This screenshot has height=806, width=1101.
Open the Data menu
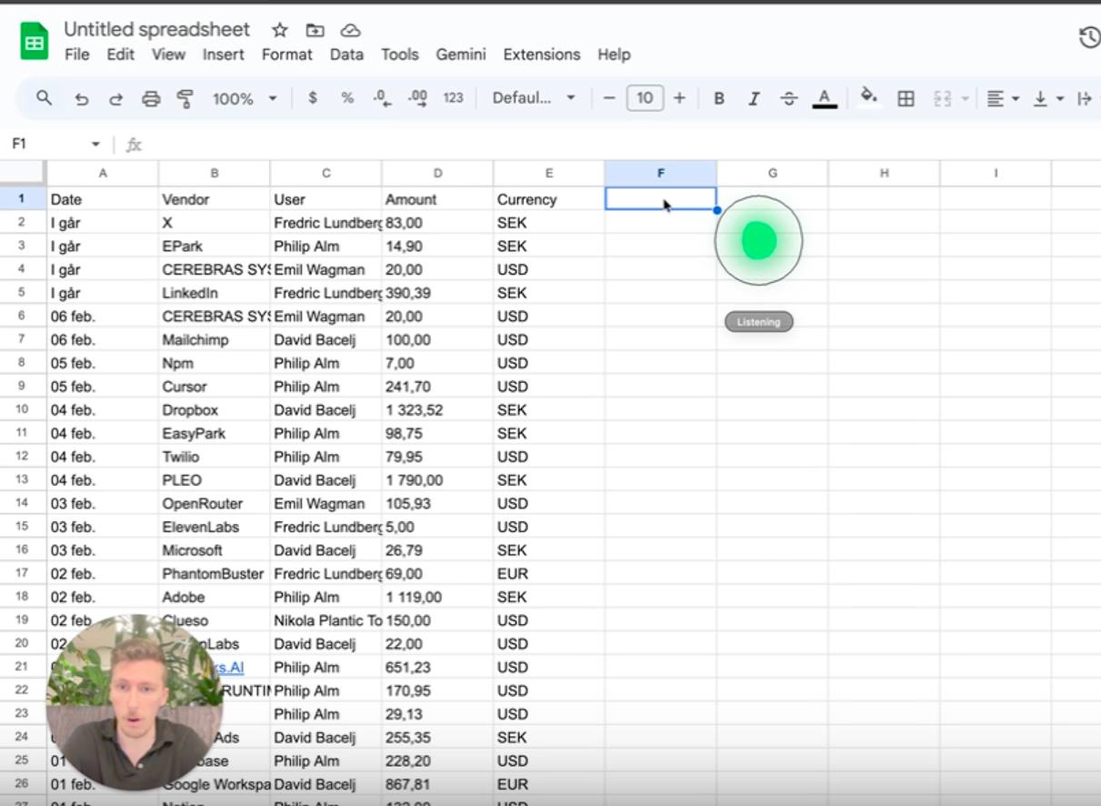[x=346, y=55]
